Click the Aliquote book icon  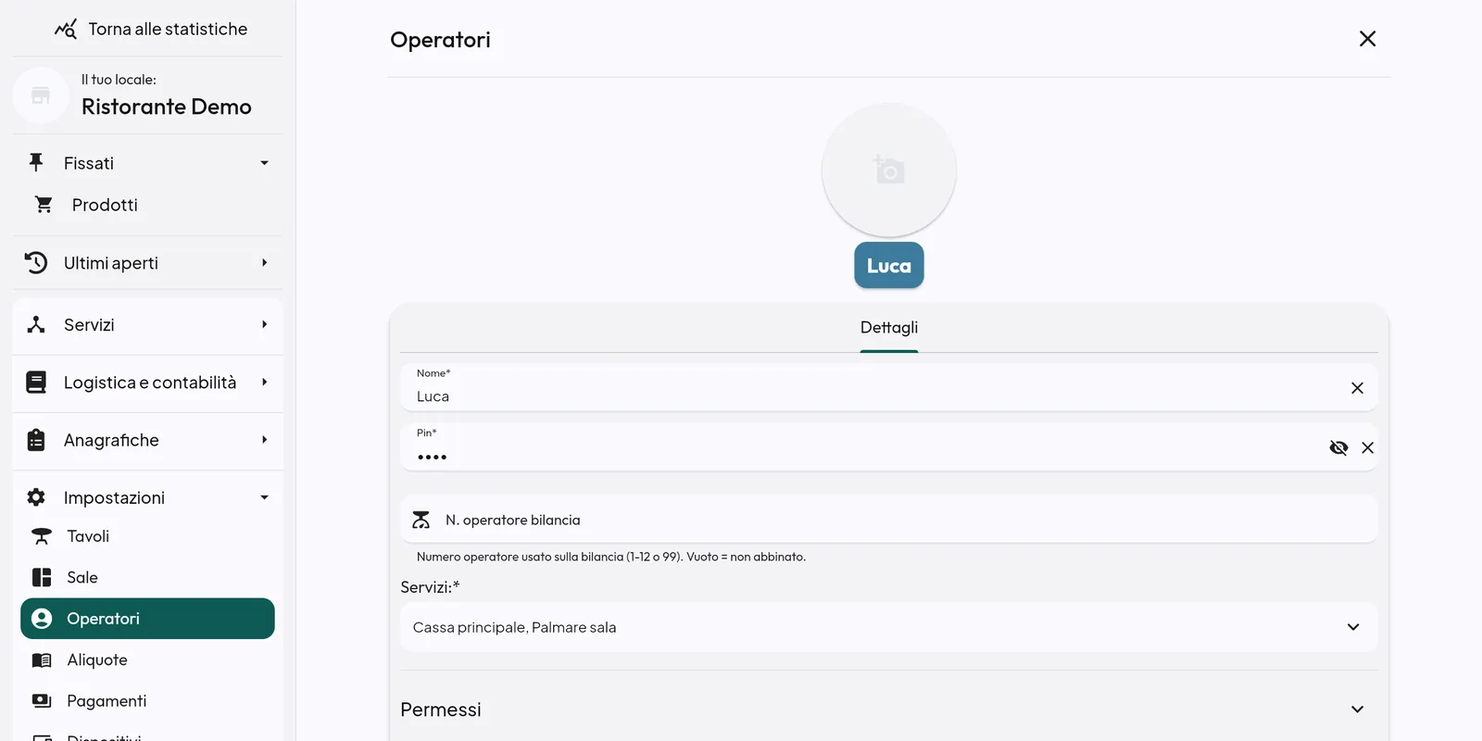coord(42,660)
